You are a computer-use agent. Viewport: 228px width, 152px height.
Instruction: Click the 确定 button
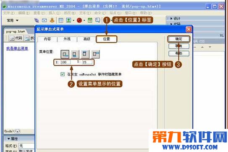tap(179, 39)
